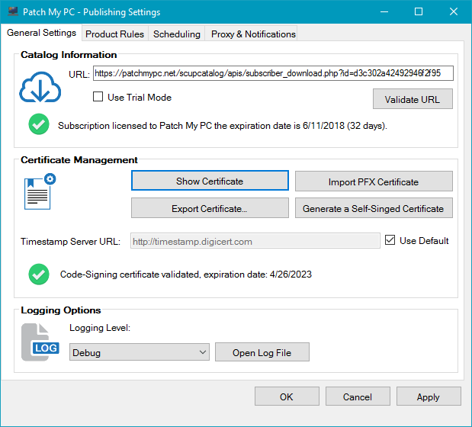This screenshot has width=472, height=427.
Task: Click inside the catalog URL field
Action: coord(273,73)
